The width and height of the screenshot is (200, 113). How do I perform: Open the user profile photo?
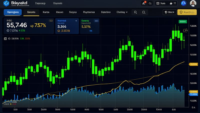193,3
